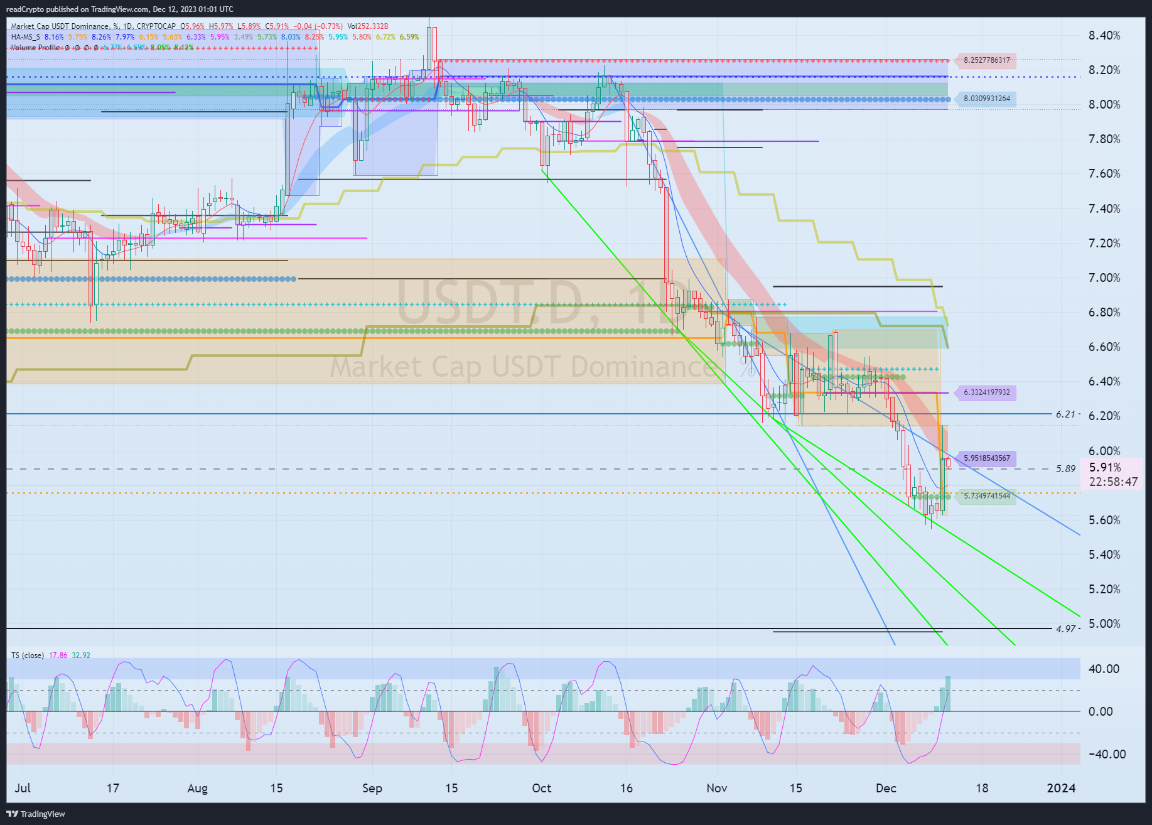Click 7.00% on the price axis
The image size is (1152, 825).
1104,278
